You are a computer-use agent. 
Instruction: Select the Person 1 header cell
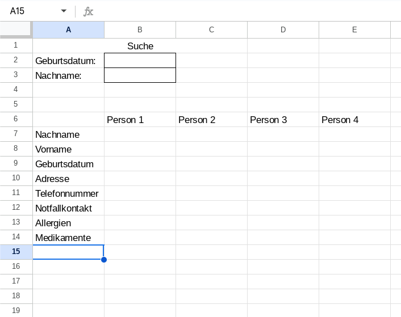point(140,120)
